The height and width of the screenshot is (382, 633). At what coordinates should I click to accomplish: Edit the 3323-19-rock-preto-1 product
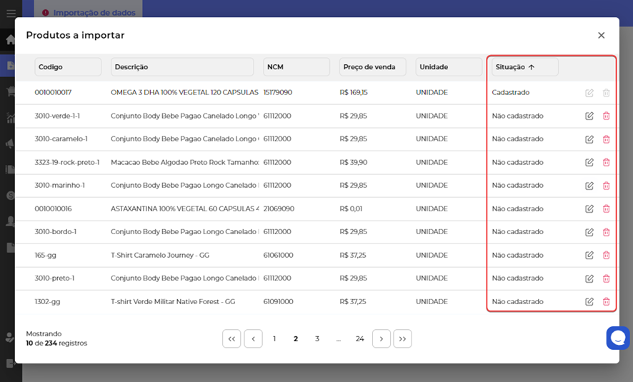click(589, 162)
